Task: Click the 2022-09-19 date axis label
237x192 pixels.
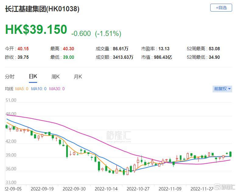Action: pyautogui.click(x=42, y=189)
